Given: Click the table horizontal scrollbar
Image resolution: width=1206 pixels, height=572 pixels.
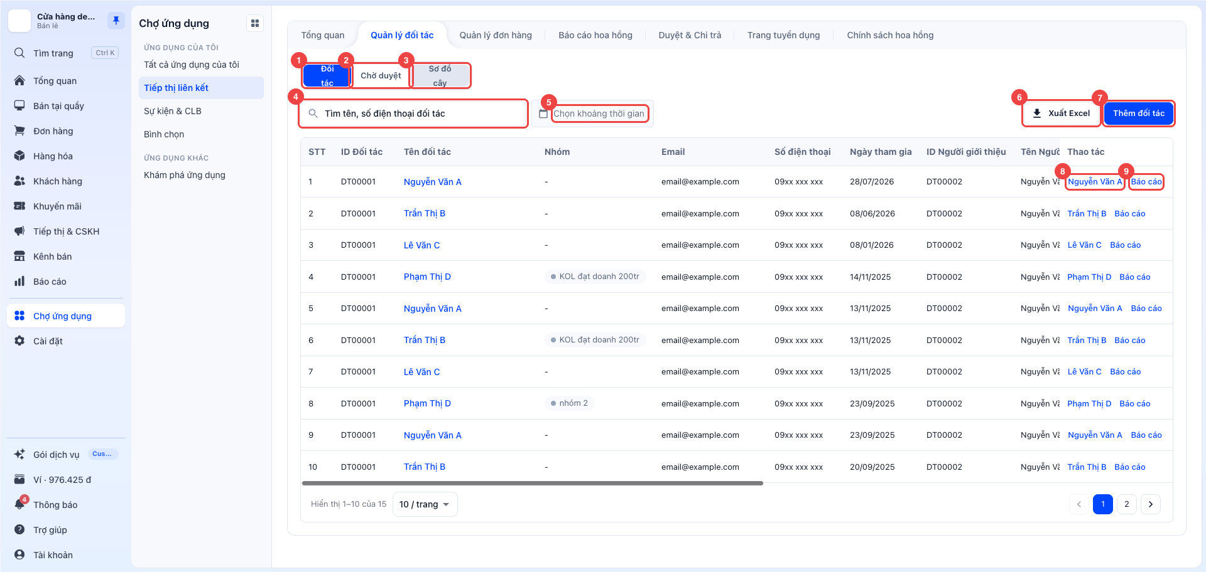Looking at the screenshot, I should (x=533, y=484).
